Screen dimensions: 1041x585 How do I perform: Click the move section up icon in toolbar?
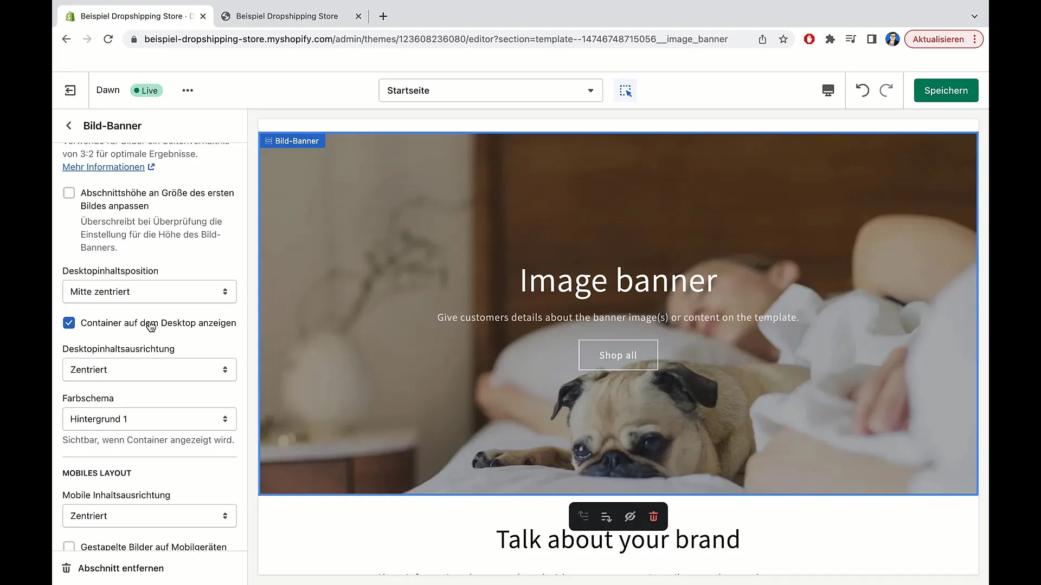click(583, 516)
